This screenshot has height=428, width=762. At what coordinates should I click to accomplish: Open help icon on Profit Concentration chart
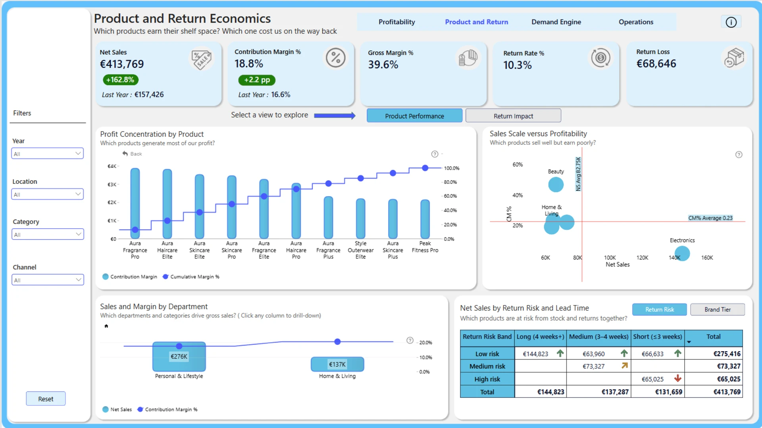[x=435, y=154]
